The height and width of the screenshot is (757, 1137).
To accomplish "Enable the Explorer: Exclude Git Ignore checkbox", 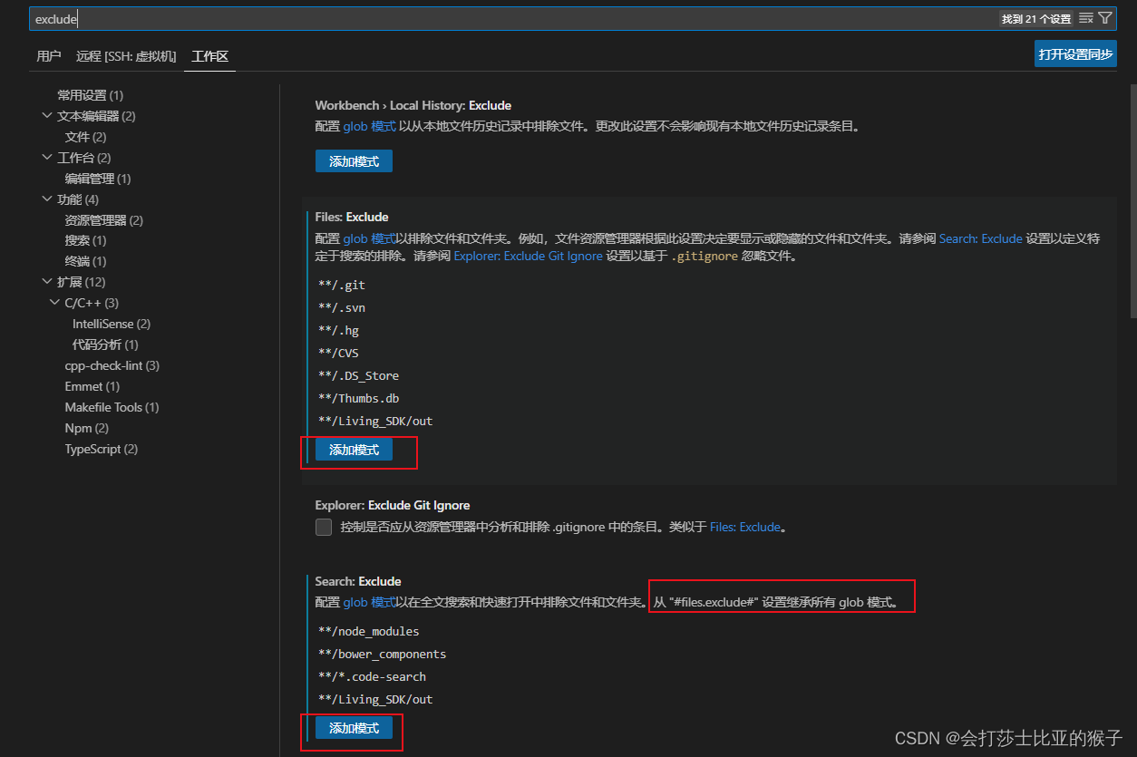I will [x=324, y=527].
